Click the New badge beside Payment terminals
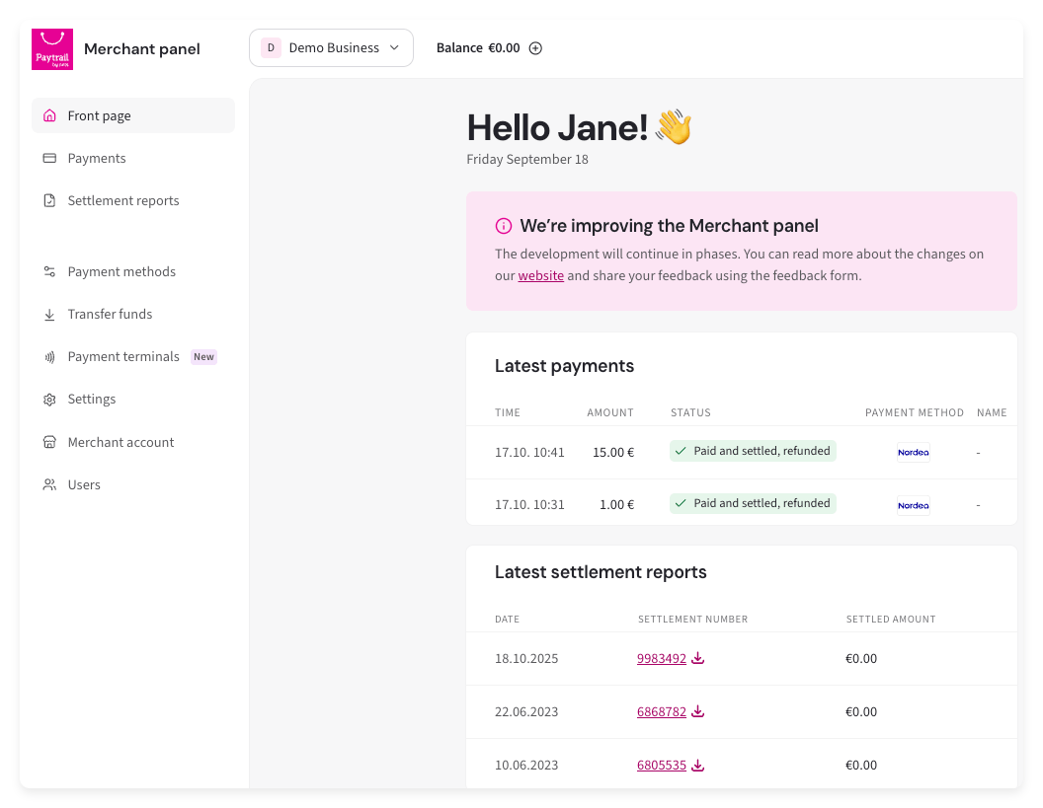Screen dimensions: 1043x808 [x=203, y=357]
